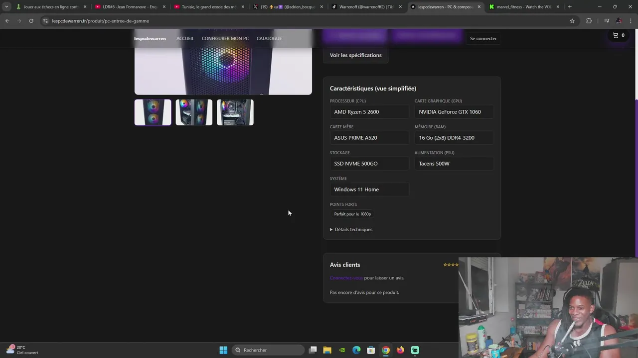Screen dimensions: 638x358
Task: Click the 'NVIDIA GeForce GTX 1060' field
Action: (454, 112)
